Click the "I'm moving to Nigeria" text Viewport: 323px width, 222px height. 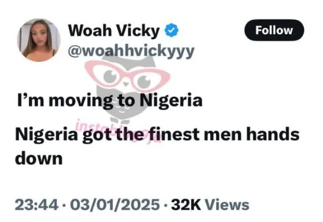click(107, 101)
